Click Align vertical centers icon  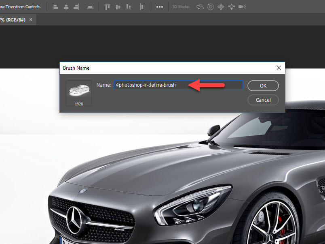118,7
